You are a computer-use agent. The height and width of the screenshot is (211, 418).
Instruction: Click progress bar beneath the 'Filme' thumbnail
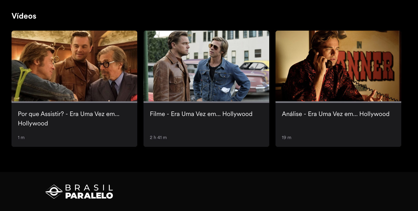click(206, 102)
